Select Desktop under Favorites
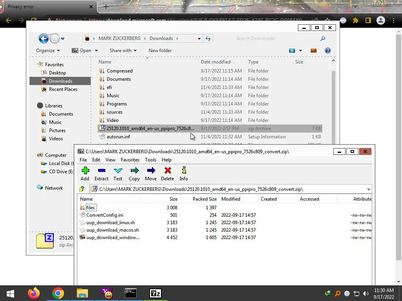This screenshot has width=402, height=301. (x=57, y=73)
